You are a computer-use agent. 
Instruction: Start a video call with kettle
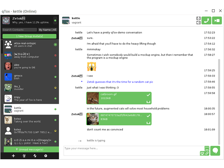(217, 20)
